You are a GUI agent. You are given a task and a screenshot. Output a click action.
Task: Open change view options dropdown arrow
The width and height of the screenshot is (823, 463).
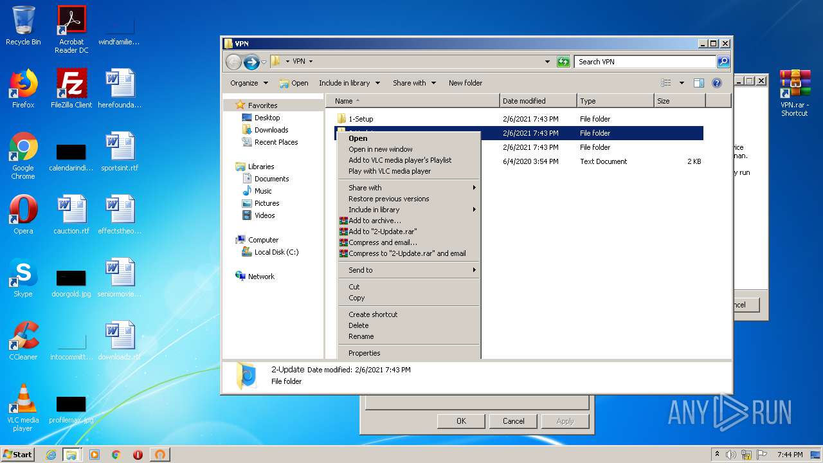(682, 83)
